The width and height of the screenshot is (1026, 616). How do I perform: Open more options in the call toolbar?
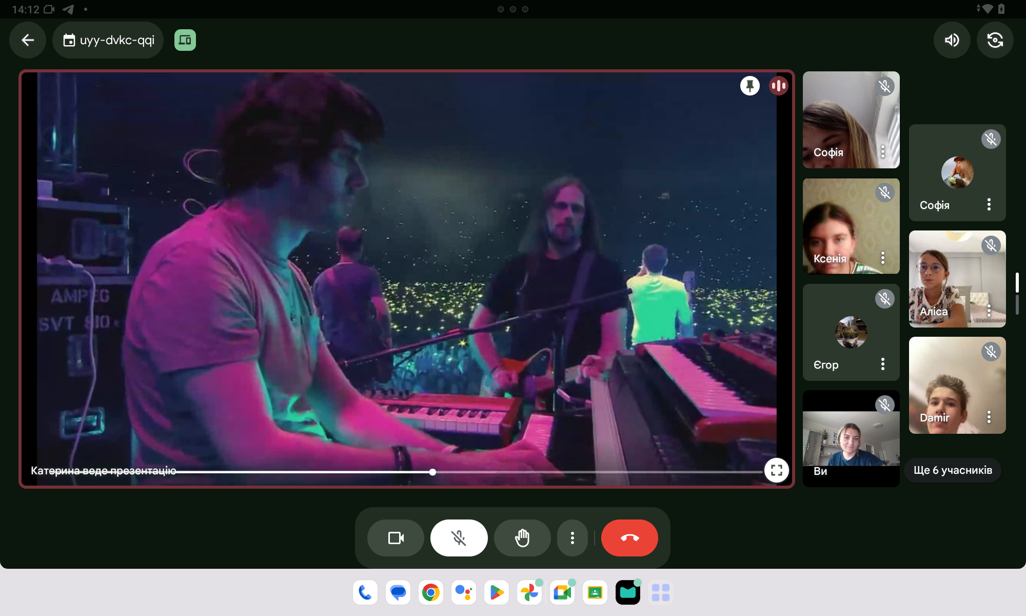point(572,538)
